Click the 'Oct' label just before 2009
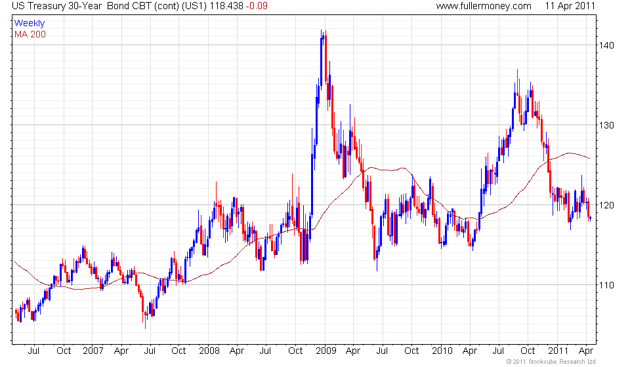Screen dimensions: 630x367 pos(295,351)
